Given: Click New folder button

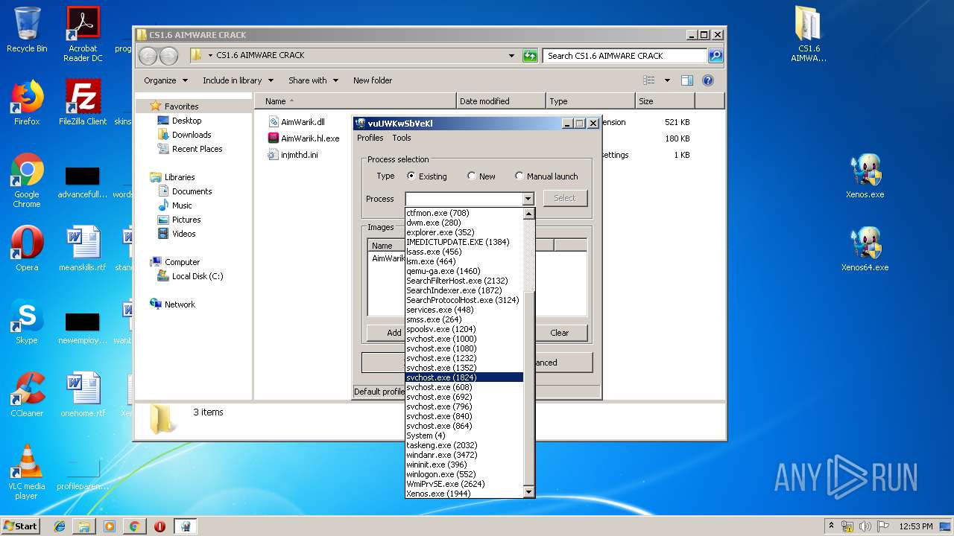Looking at the screenshot, I should (x=373, y=80).
